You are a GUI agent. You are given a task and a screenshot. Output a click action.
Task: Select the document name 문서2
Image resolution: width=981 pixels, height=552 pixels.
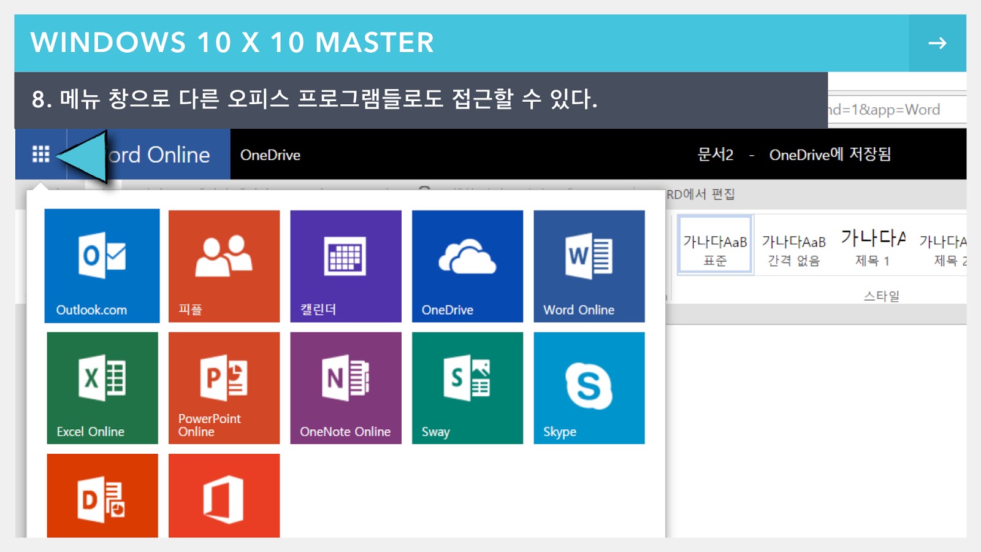click(x=716, y=155)
